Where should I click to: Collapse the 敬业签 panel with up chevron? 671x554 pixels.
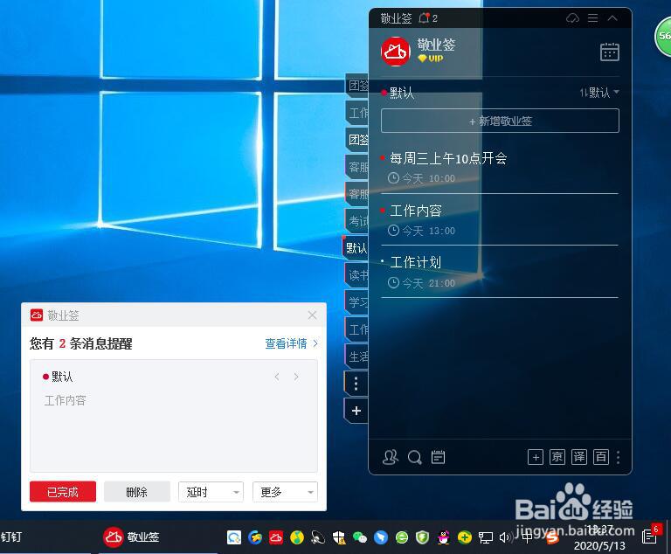612,18
